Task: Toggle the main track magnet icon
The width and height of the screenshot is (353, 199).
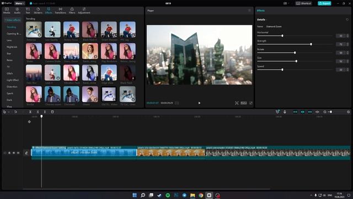Action: coord(295,112)
